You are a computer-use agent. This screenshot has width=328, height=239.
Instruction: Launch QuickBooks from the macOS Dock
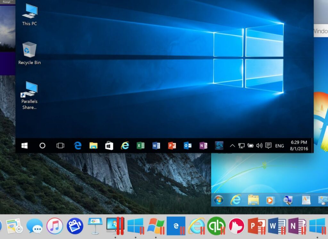tap(217, 226)
